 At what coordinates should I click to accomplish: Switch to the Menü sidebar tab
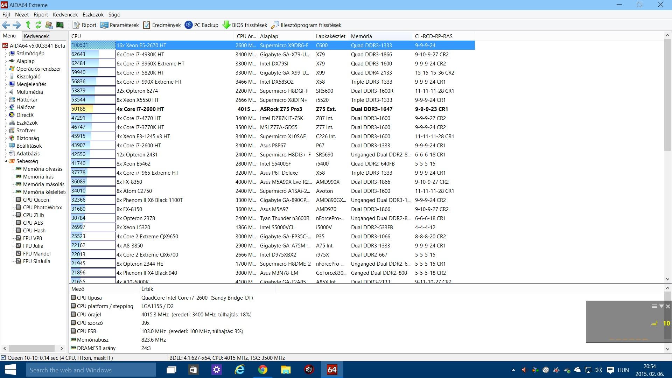[x=9, y=36]
